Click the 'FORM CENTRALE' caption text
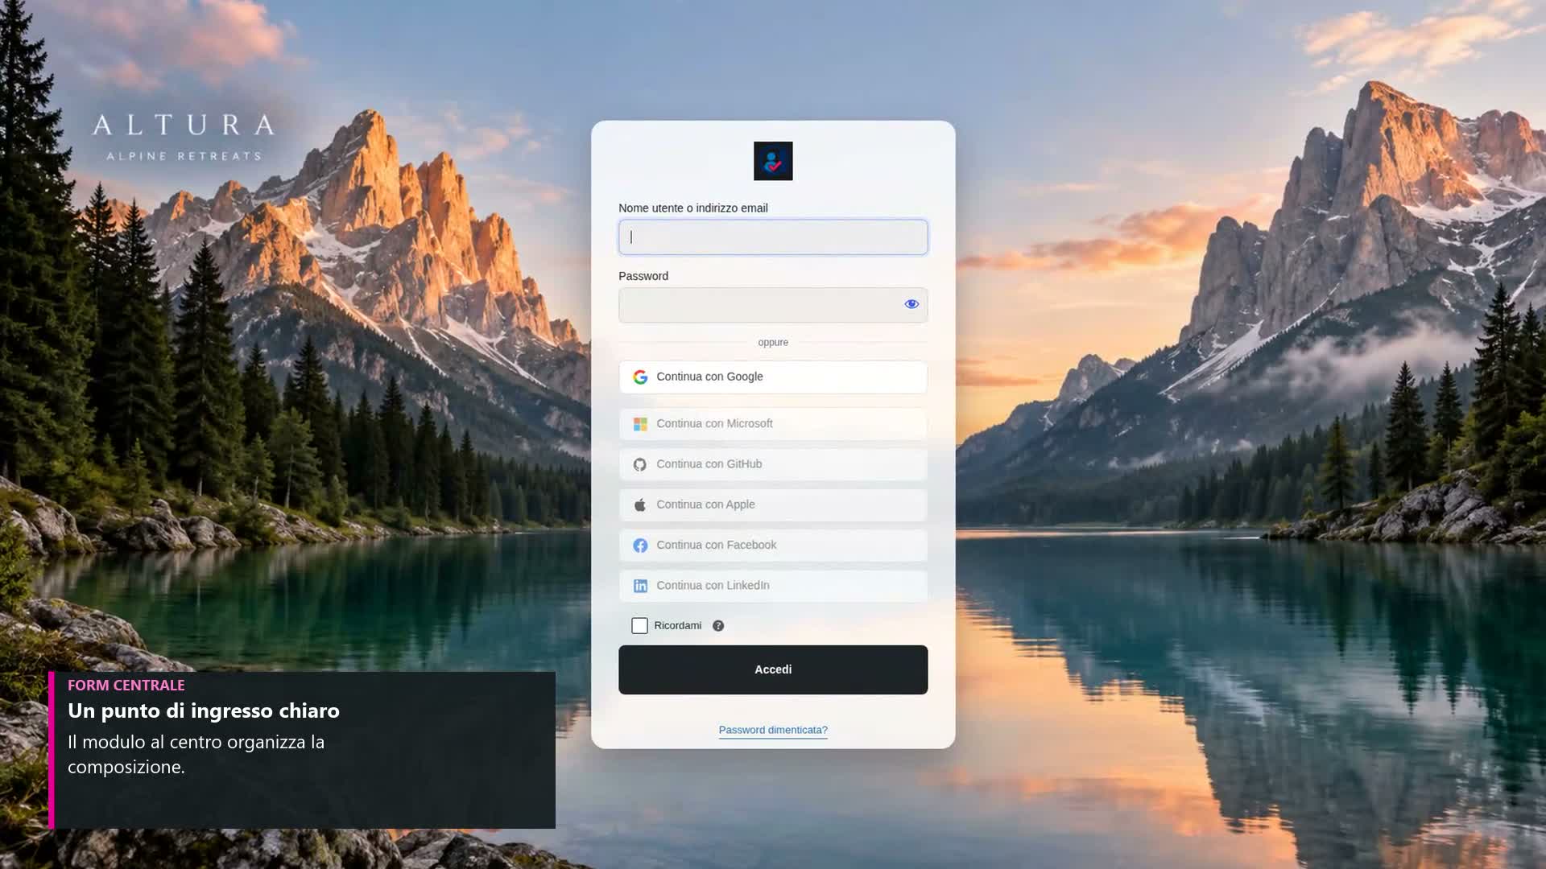This screenshot has width=1546, height=869. (126, 685)
